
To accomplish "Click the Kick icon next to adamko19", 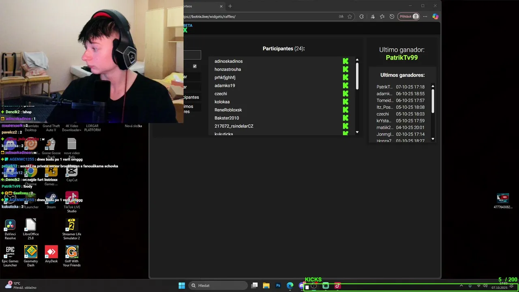I will 345,86.
